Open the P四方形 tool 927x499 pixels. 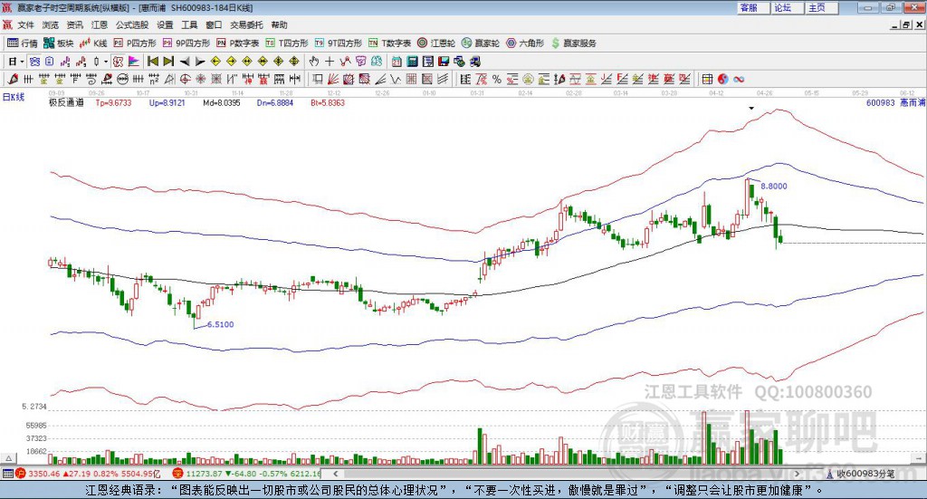coord(136,43)
